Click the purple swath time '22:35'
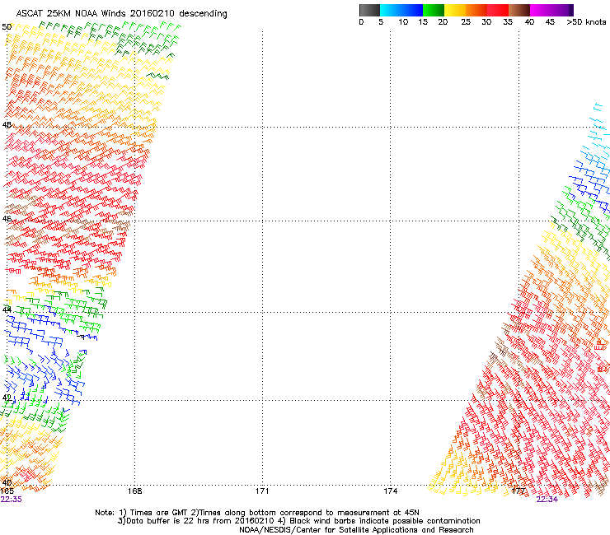610x535 pixels. point(12,500)
